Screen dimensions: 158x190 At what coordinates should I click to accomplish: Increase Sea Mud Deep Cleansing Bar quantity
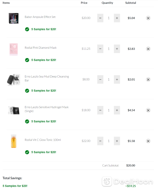117,79
